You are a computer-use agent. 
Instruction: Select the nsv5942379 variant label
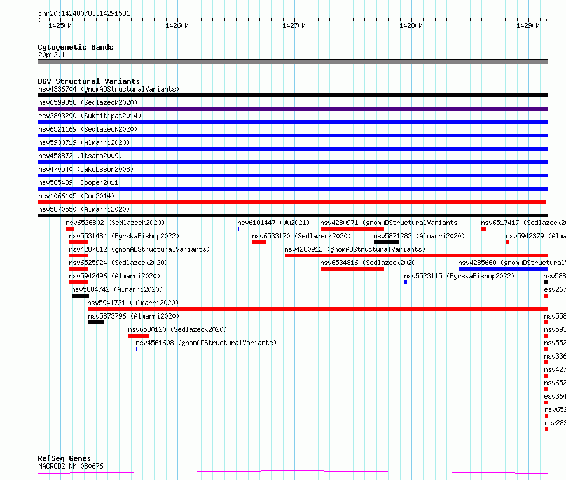[535, 236]
